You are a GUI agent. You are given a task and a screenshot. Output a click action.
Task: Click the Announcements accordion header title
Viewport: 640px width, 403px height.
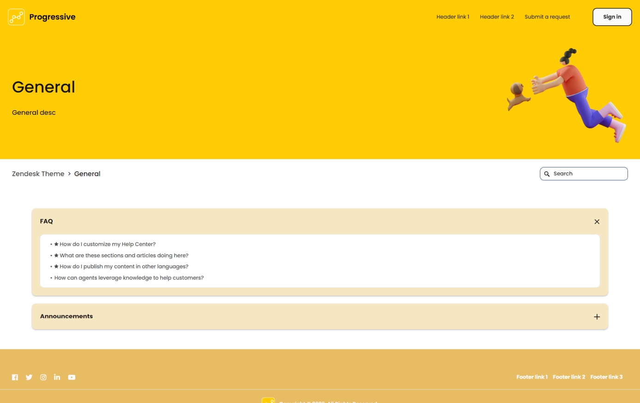tap(66, 316)
